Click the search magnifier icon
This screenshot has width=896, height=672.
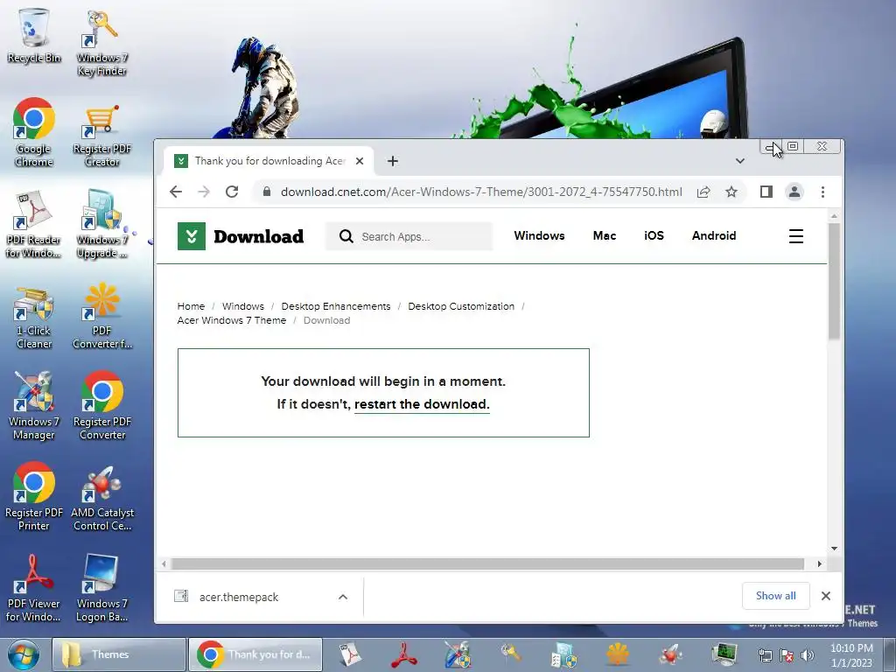[x=346, y=236]
